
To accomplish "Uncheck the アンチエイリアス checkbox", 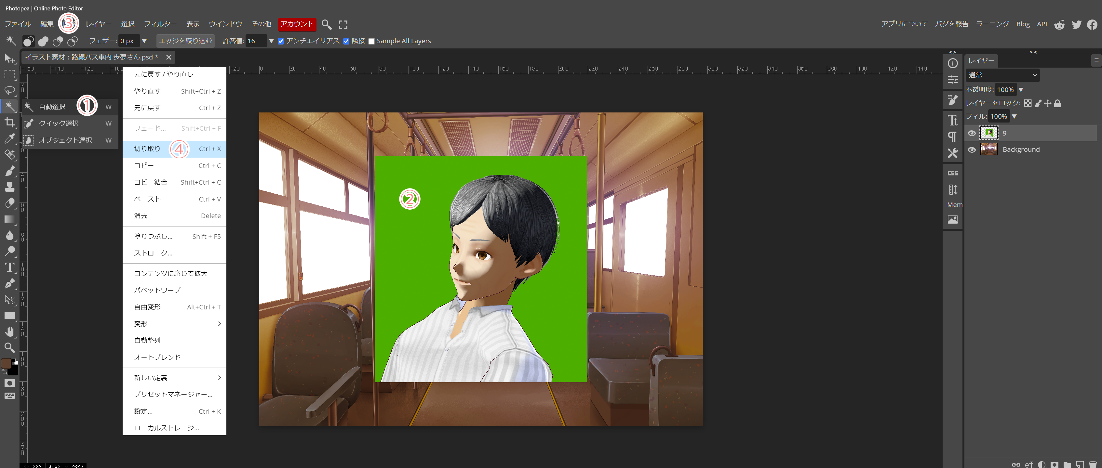I will [x=281, y=42].
